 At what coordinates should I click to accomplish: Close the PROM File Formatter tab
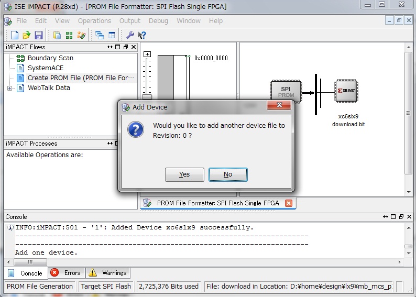(288, 203)
